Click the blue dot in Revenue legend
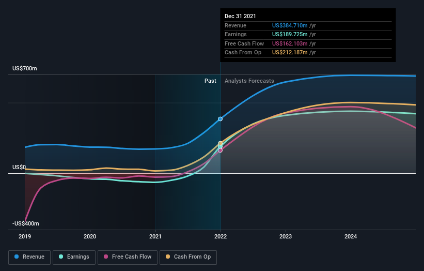The width and height of the screenshot is (424, 271). (x=17, y=257)
